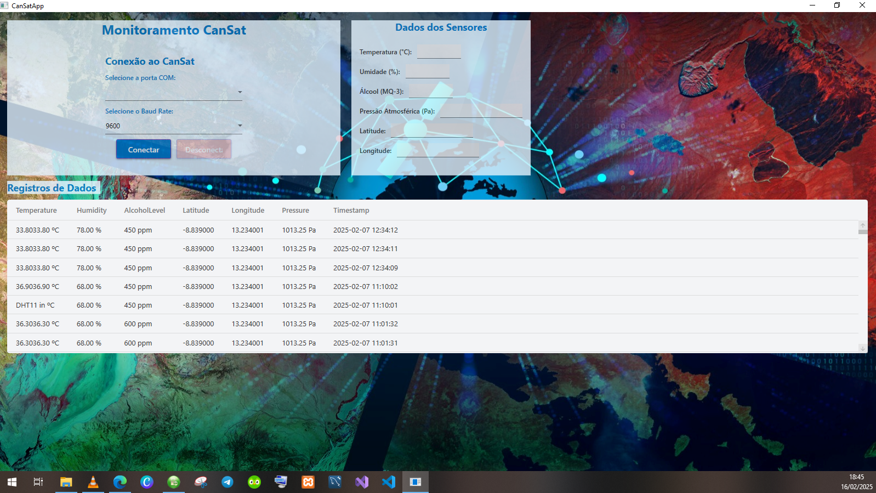The width and height of the screenshot is (876, 493).
Task: Sort records by Timestamp column header
Action: pyautogui.click(x=351, y=211)
